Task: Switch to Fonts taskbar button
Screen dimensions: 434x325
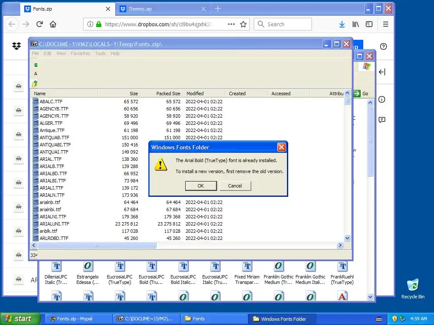Action: point(214,319)
